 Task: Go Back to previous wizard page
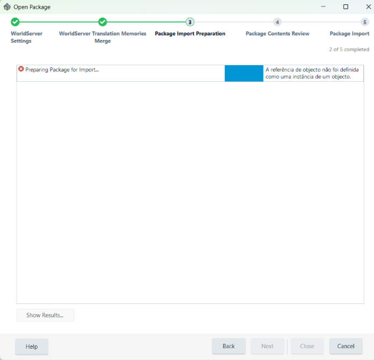coord(229,346)
